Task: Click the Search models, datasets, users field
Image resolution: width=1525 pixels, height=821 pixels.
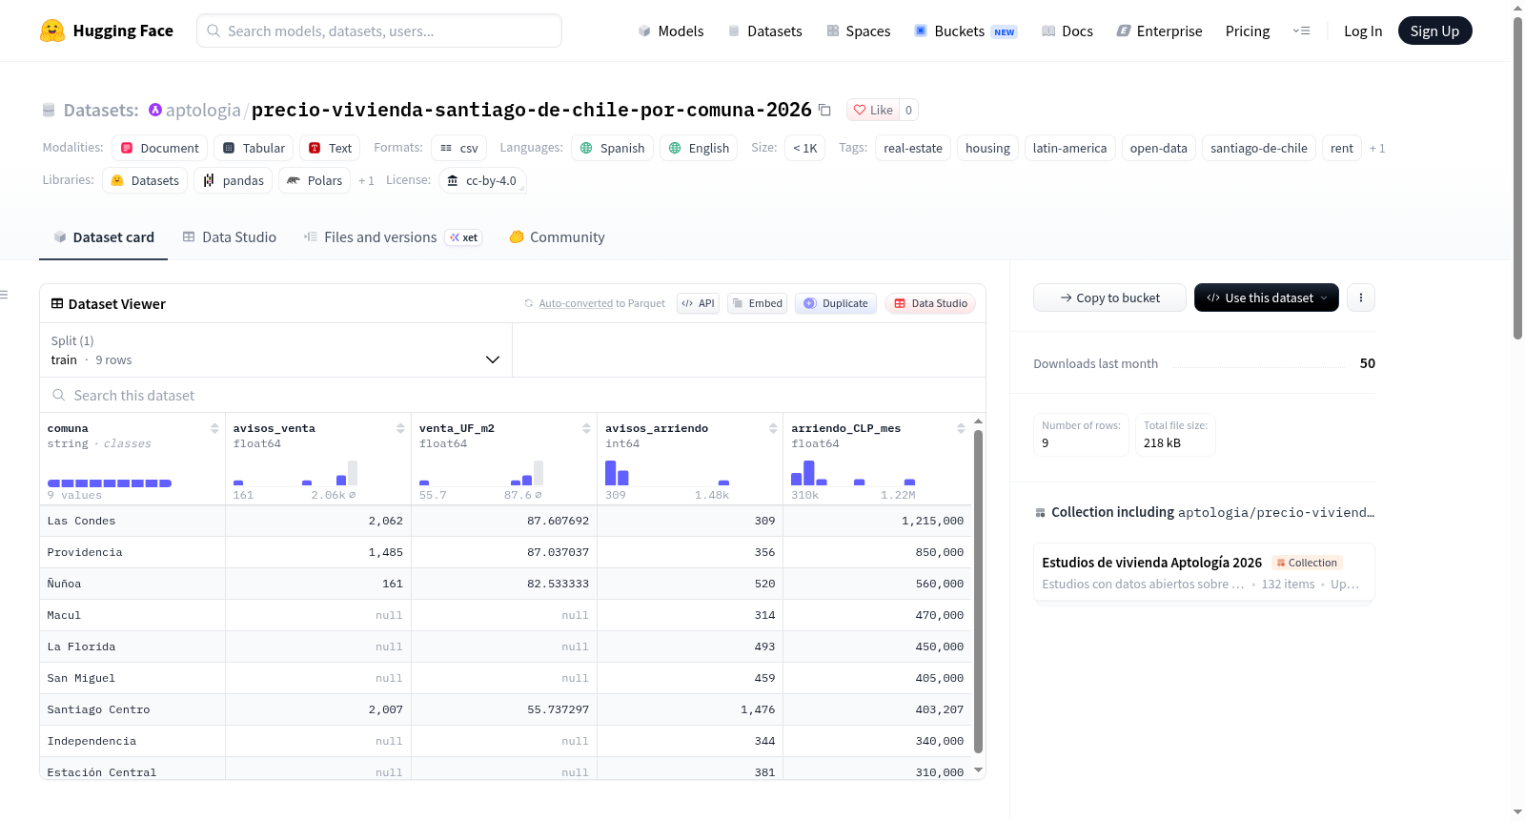Action: coord(379,31)
